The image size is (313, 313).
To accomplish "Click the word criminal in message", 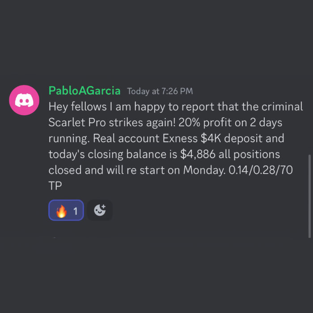I will pos(282,106).
